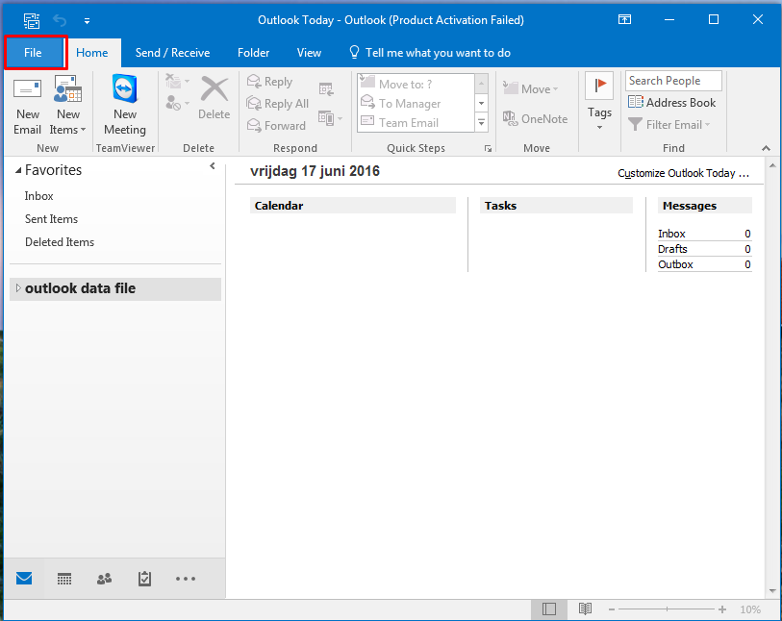Click the Ignore conversation icon
The height and width of the screenshot is (621, 782).
[173, 81]
